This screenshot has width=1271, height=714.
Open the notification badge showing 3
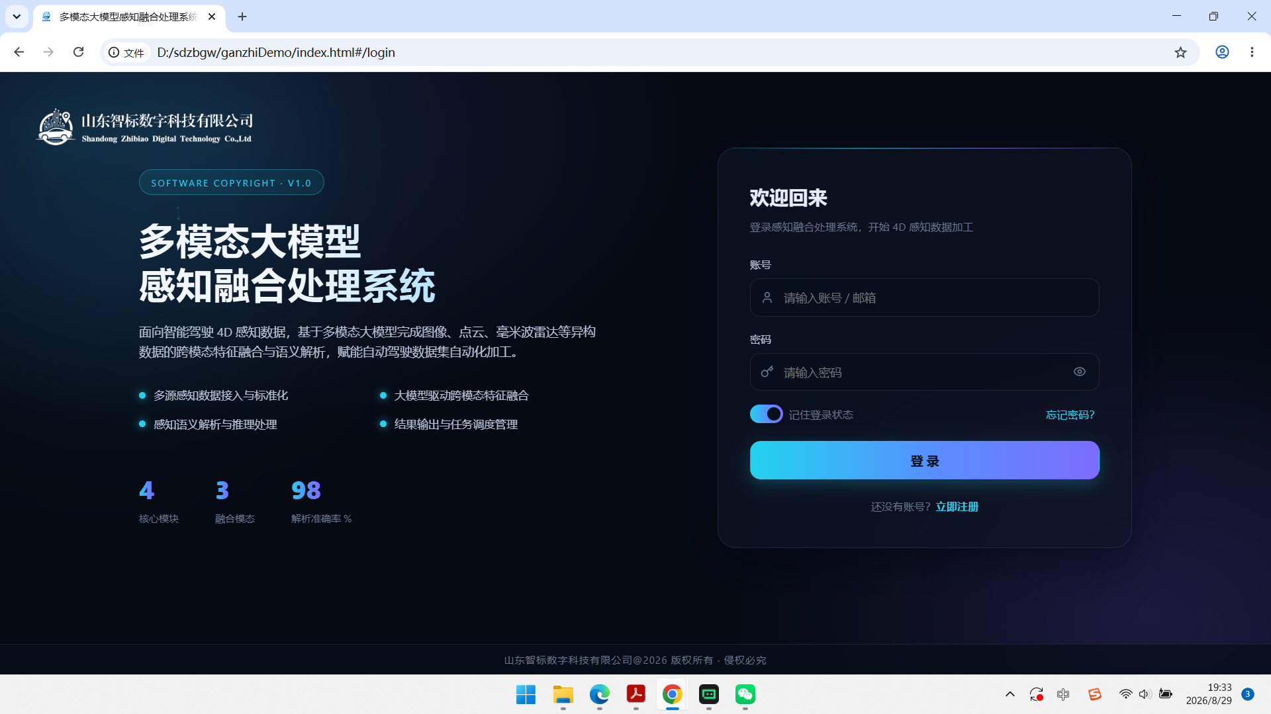1247,694
